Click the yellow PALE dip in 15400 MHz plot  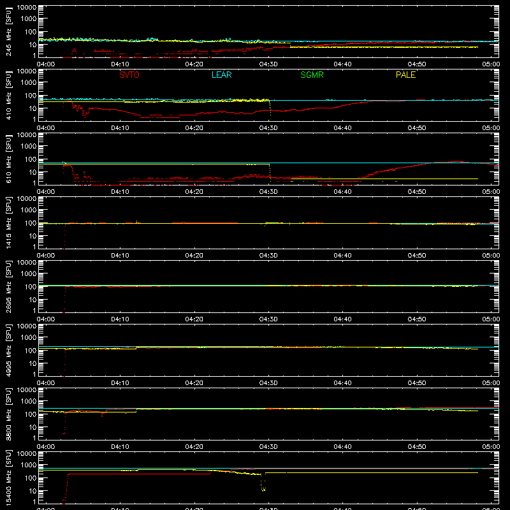point(263,484)
